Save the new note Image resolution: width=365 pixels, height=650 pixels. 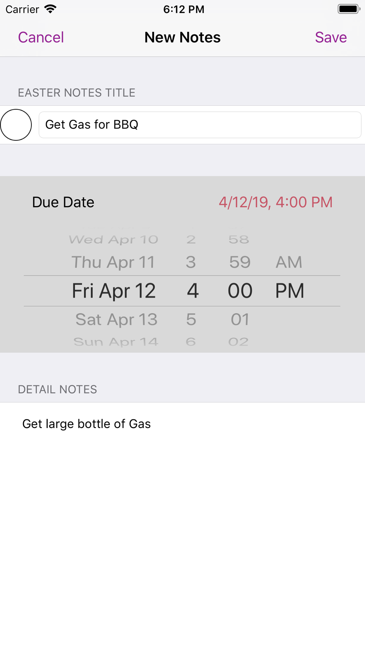pos(331,37)
